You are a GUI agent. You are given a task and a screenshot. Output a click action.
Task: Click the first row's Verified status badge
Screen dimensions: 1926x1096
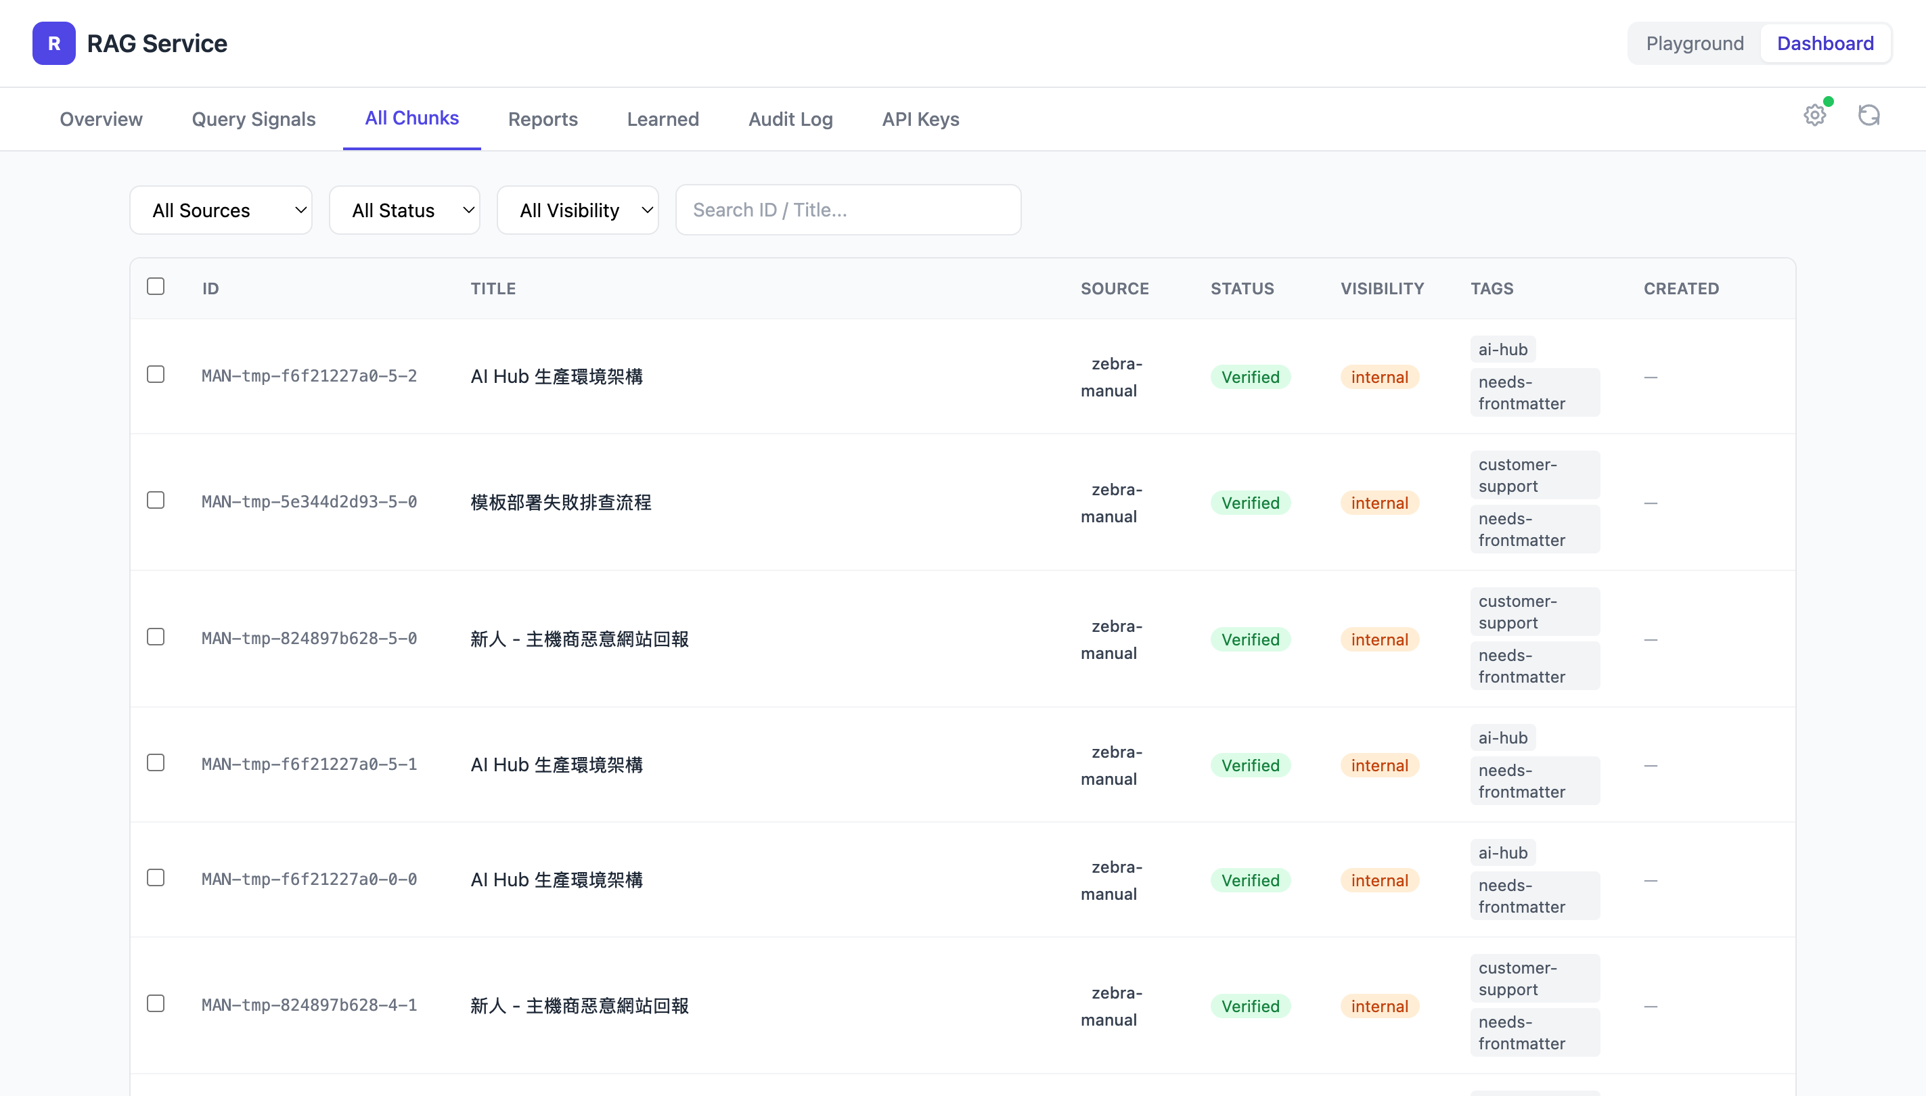pos(1250,377)
